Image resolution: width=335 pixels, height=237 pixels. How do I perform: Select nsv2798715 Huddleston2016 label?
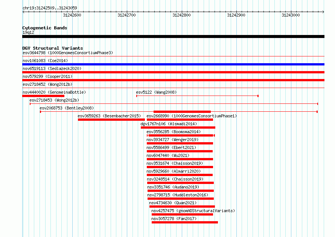(x=178, y=195)
